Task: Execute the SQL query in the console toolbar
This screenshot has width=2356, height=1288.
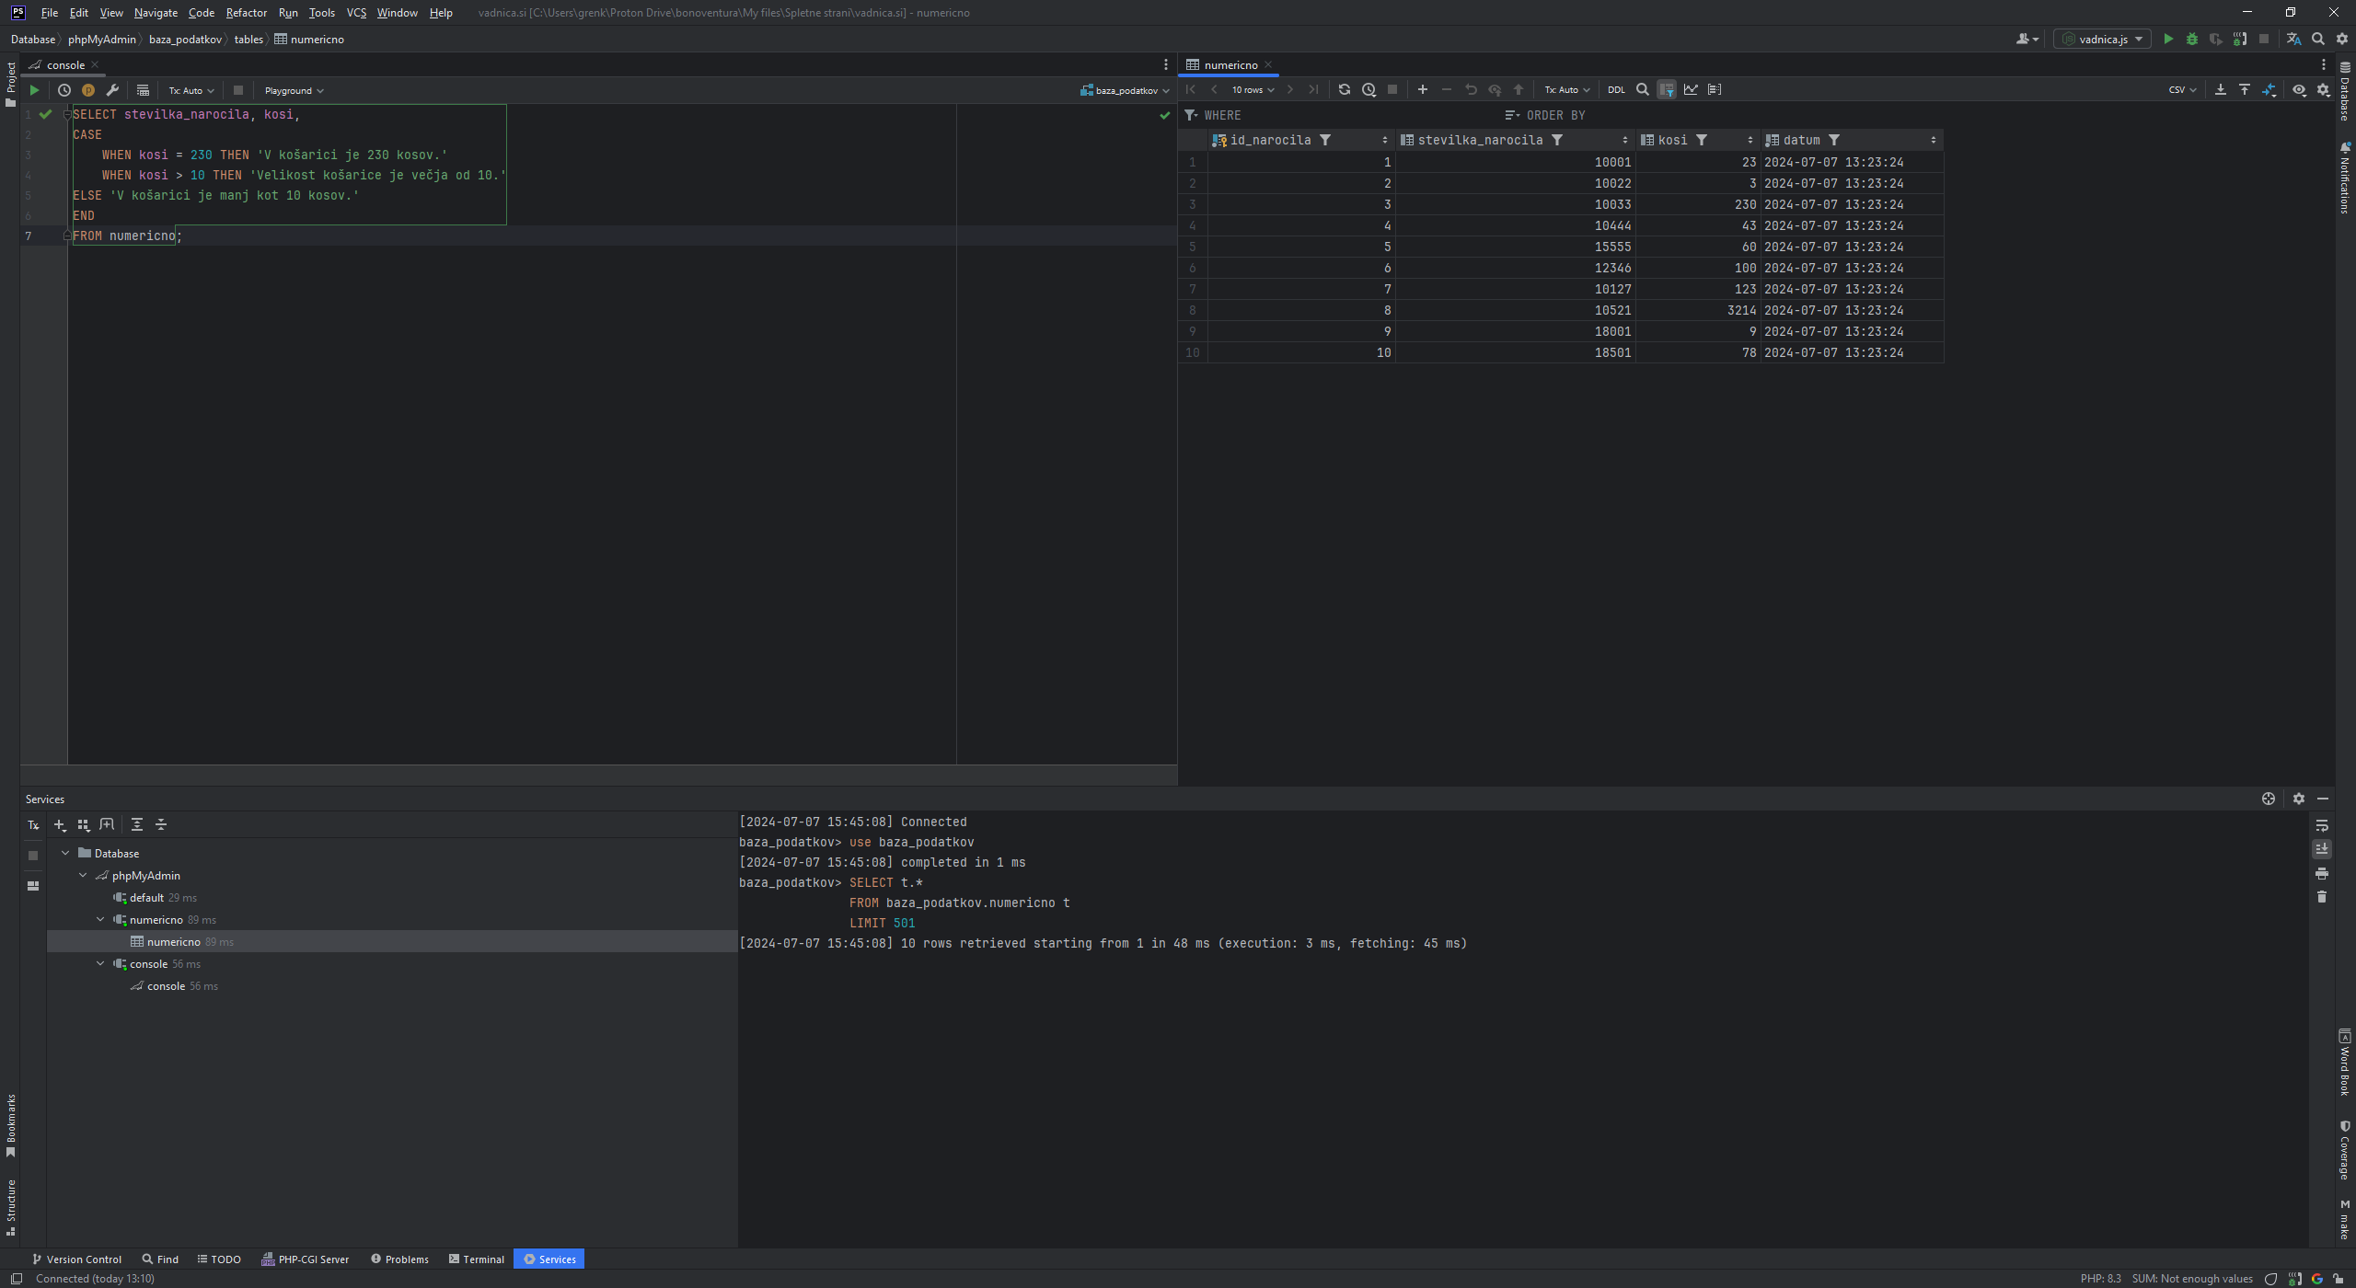Action: (34, 90)
